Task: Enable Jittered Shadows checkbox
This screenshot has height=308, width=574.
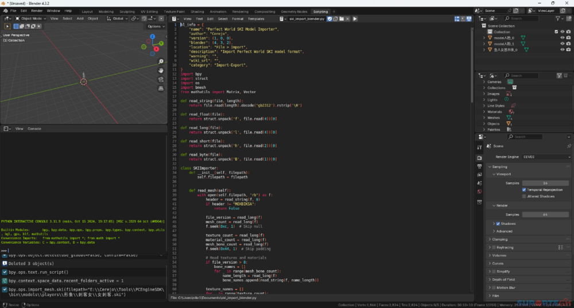Action: (524, 196)
